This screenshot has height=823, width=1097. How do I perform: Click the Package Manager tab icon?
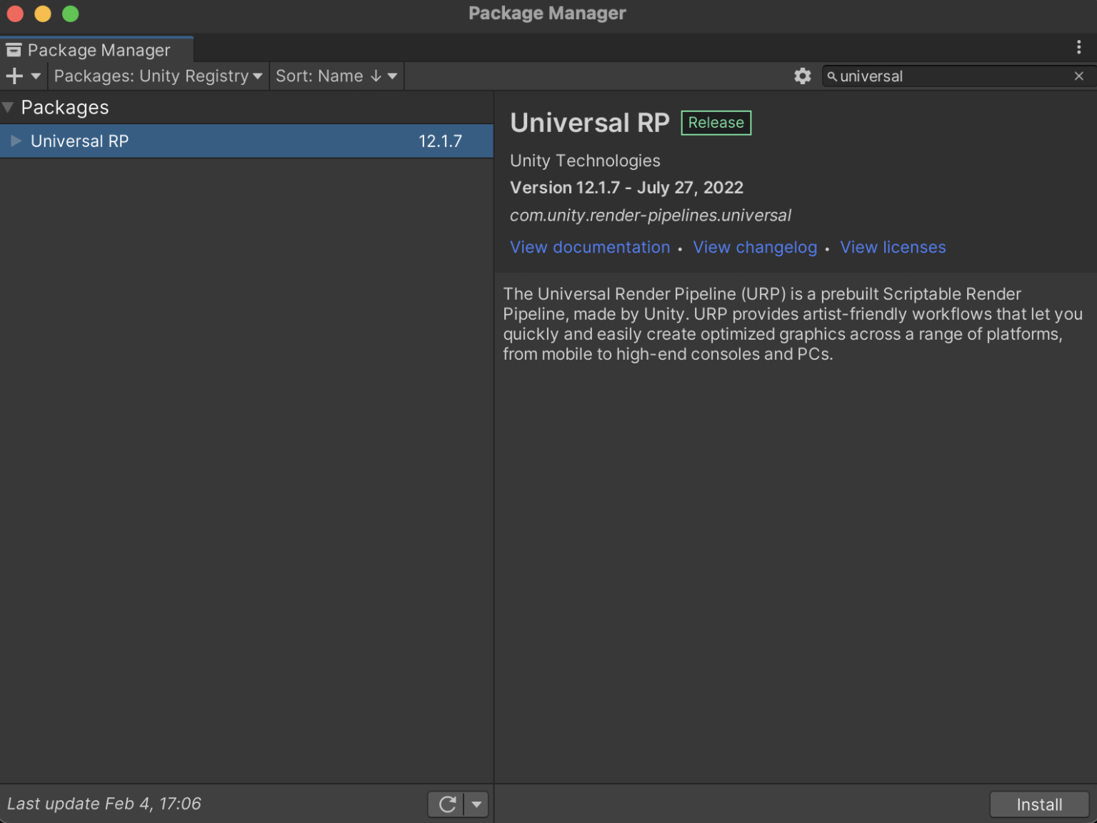tap(14, 50)
